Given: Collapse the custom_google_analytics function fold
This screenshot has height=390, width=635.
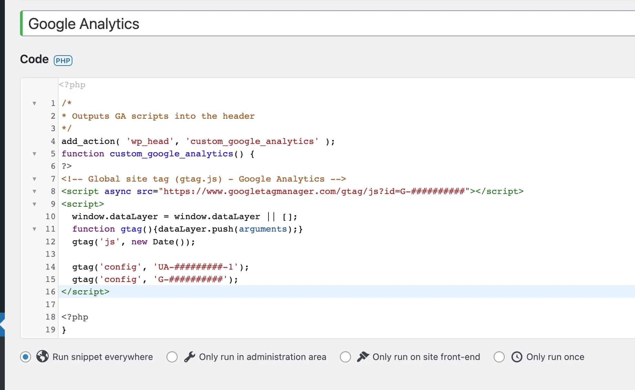Looking at the screenshot, I should 34,154.
